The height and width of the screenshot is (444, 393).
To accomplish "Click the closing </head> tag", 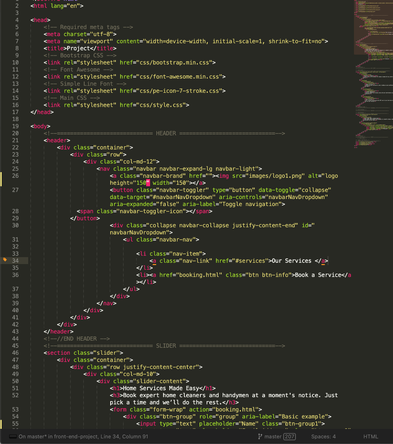I will [x=42, y=112].
